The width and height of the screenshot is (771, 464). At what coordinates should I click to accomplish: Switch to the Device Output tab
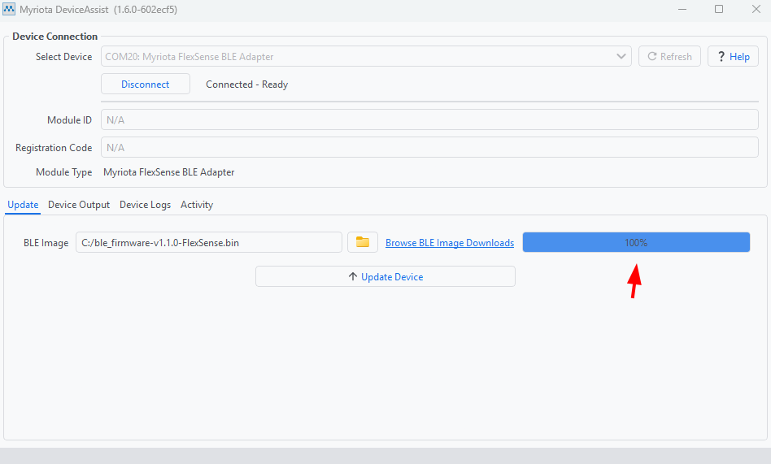(x=79, y=205)
